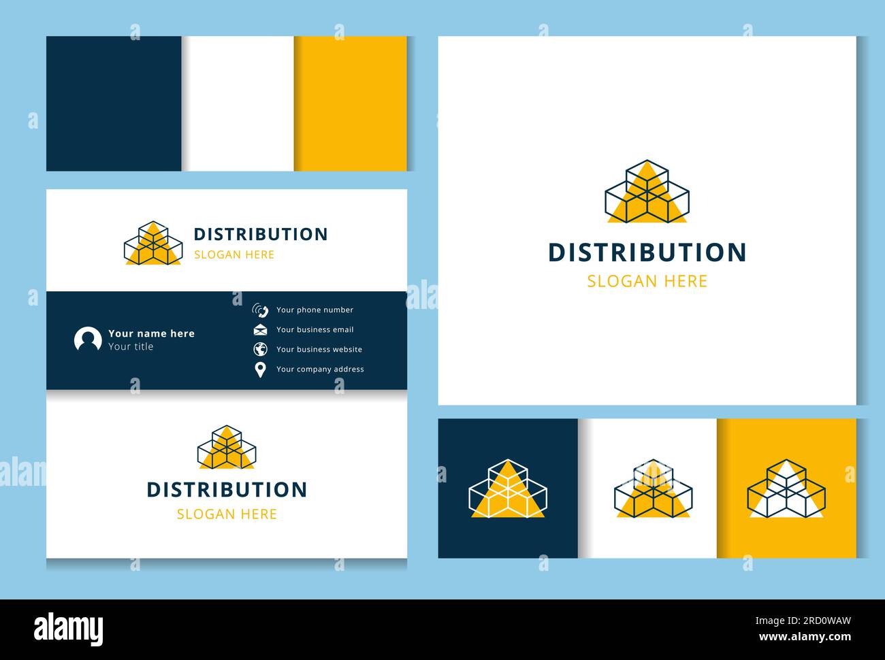
Task: Click 'Your phone number' text
Action: 315,310
